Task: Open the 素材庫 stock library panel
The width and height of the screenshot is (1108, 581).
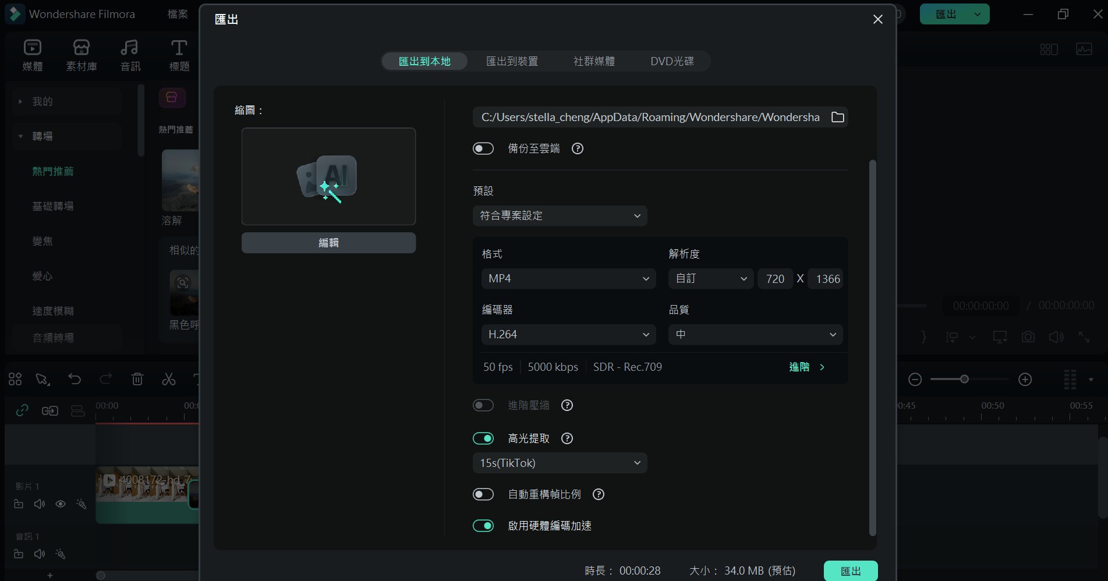Action: click(82, 55)
